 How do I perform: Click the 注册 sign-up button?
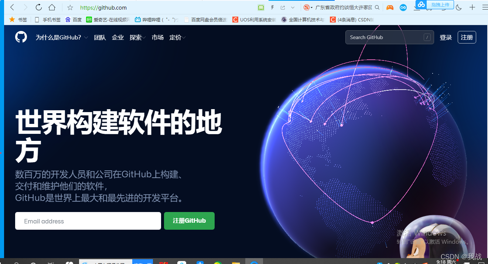[467, 37]
